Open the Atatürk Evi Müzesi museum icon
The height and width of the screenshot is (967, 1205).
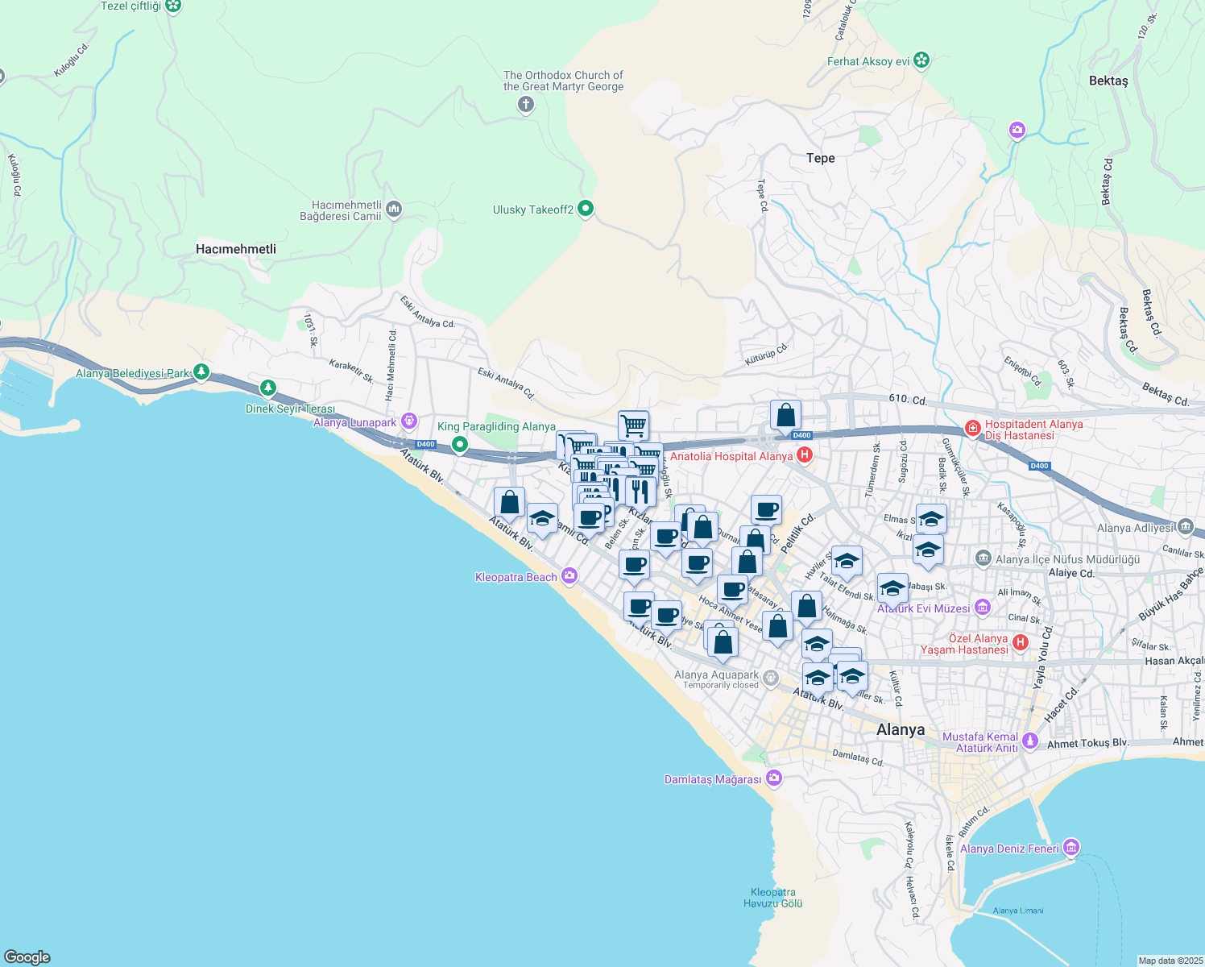[982, 608]
